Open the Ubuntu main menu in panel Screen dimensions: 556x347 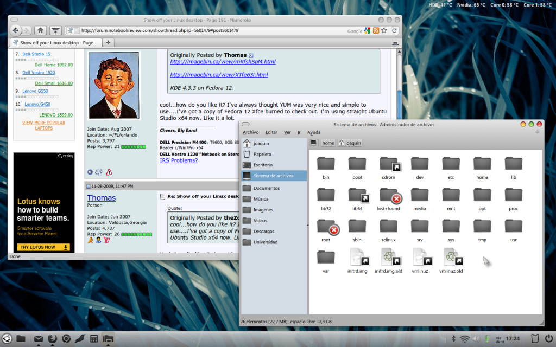[x=7, y=339]
